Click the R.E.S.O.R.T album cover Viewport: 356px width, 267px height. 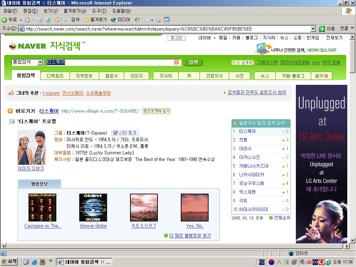pos(144,208)
